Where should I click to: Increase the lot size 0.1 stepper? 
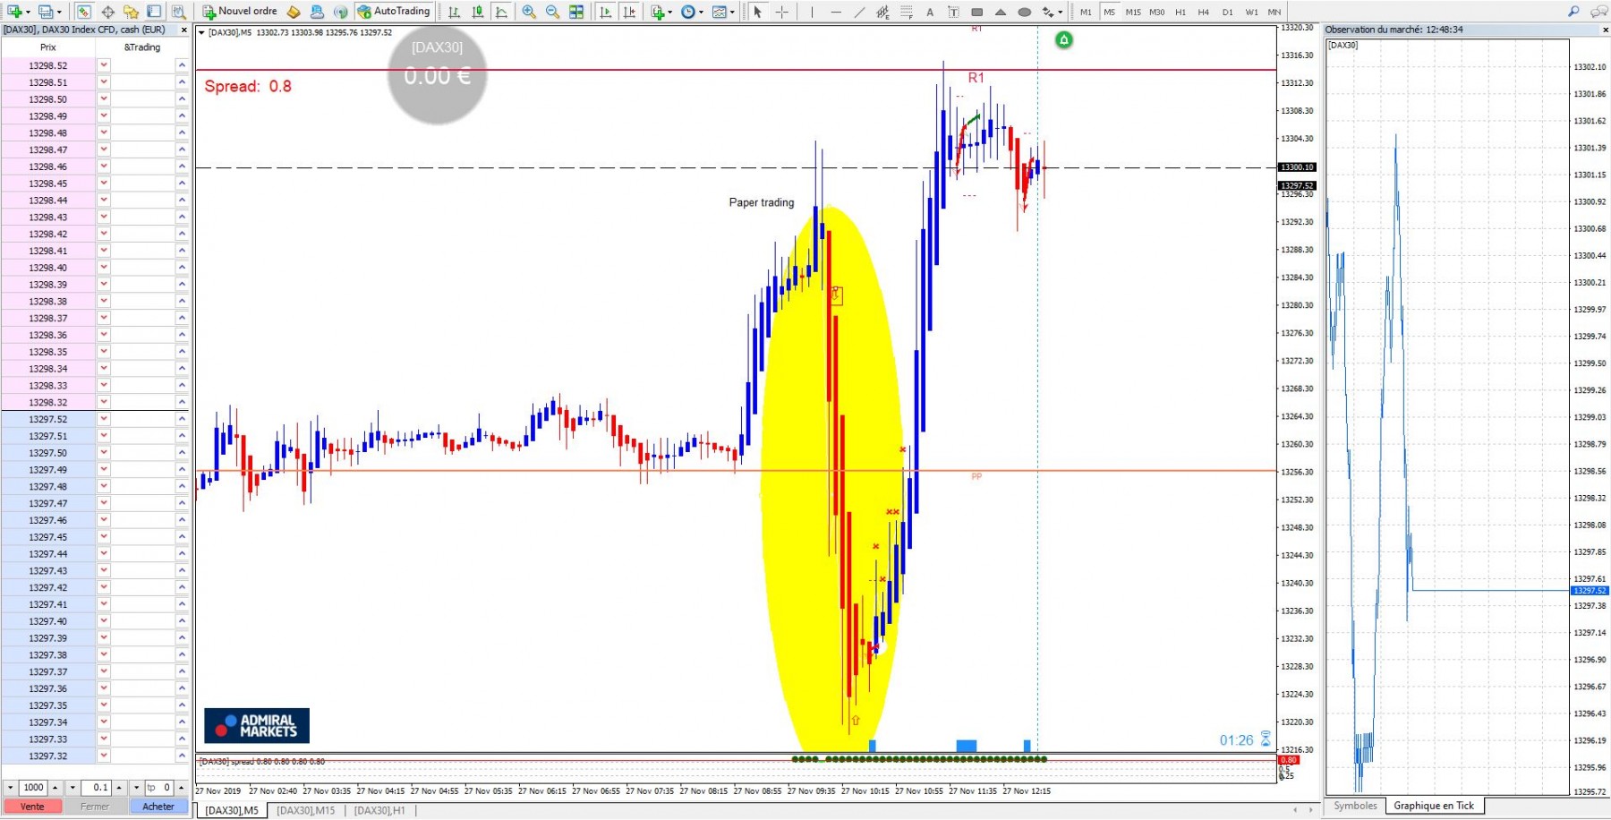tap(118, 788)
